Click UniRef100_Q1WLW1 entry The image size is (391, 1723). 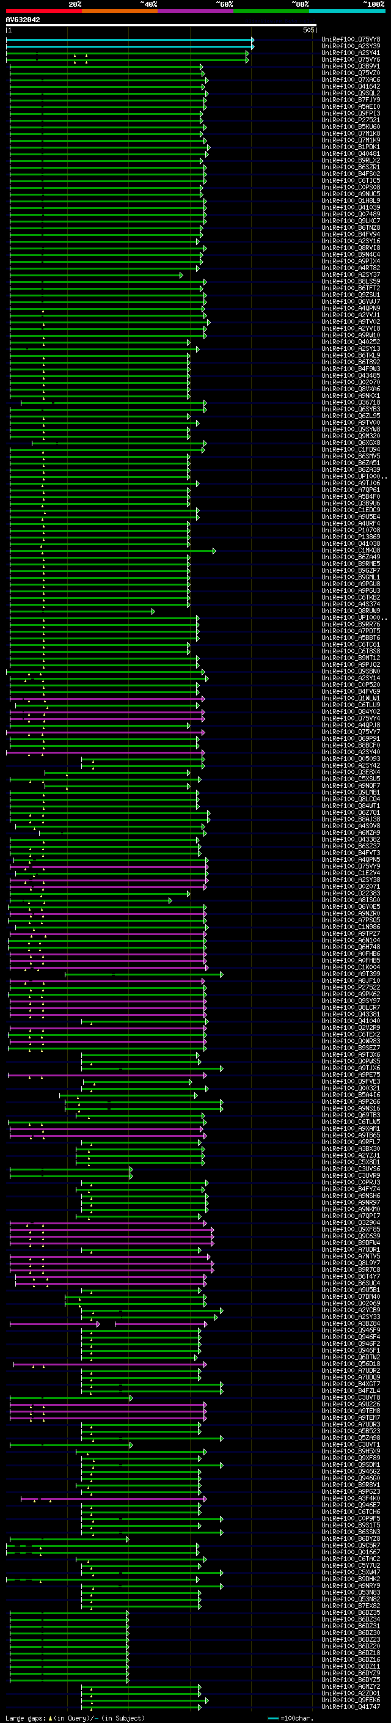tap(351, 698)
